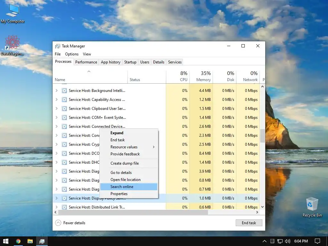Viewport: 328px width, 246px height.
Task: Click horizontal scrollbar right arrow
Action: (257, 212)
